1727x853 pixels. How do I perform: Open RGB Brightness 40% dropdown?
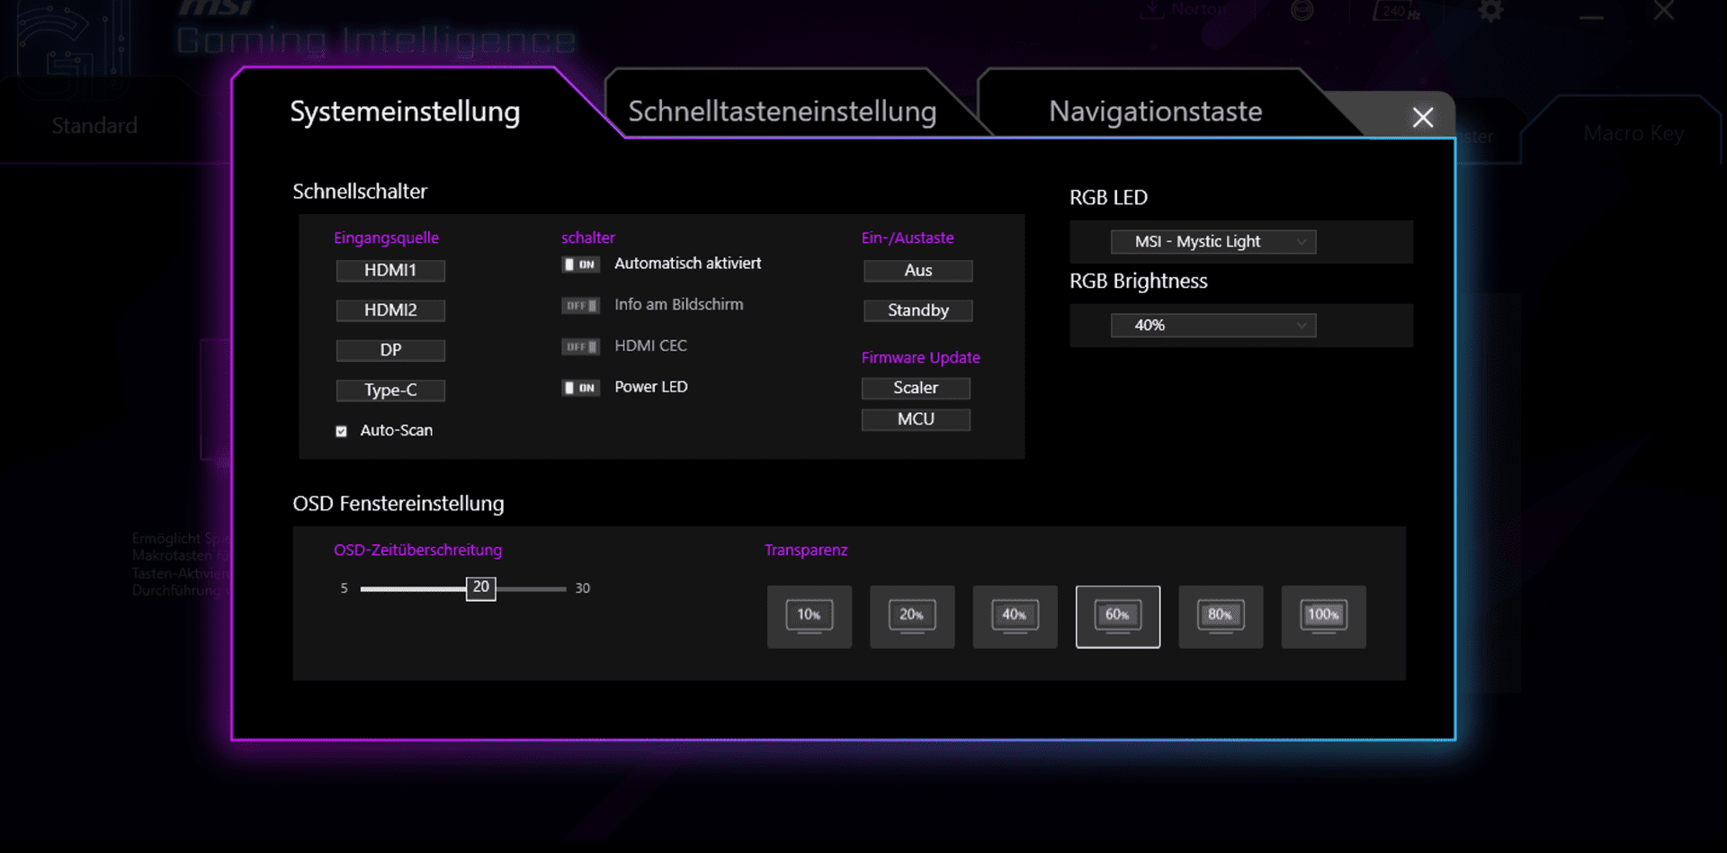[x=1212, y=325]
